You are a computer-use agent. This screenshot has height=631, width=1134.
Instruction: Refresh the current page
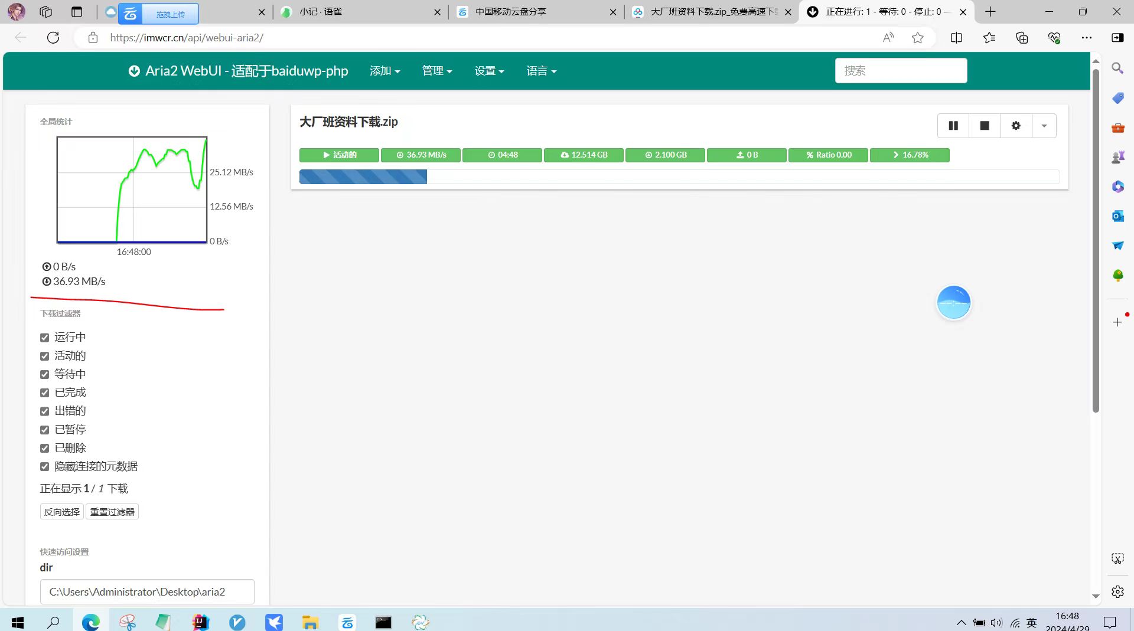(53, 38)
